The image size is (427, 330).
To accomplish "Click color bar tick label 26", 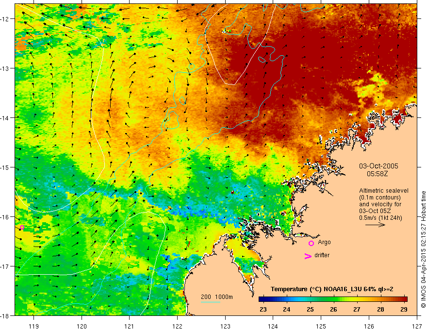I will pos(333,309).
